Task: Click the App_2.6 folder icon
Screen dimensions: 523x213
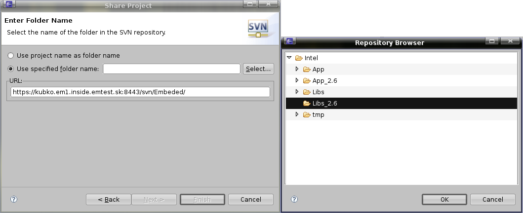Action: coord(306,80)
